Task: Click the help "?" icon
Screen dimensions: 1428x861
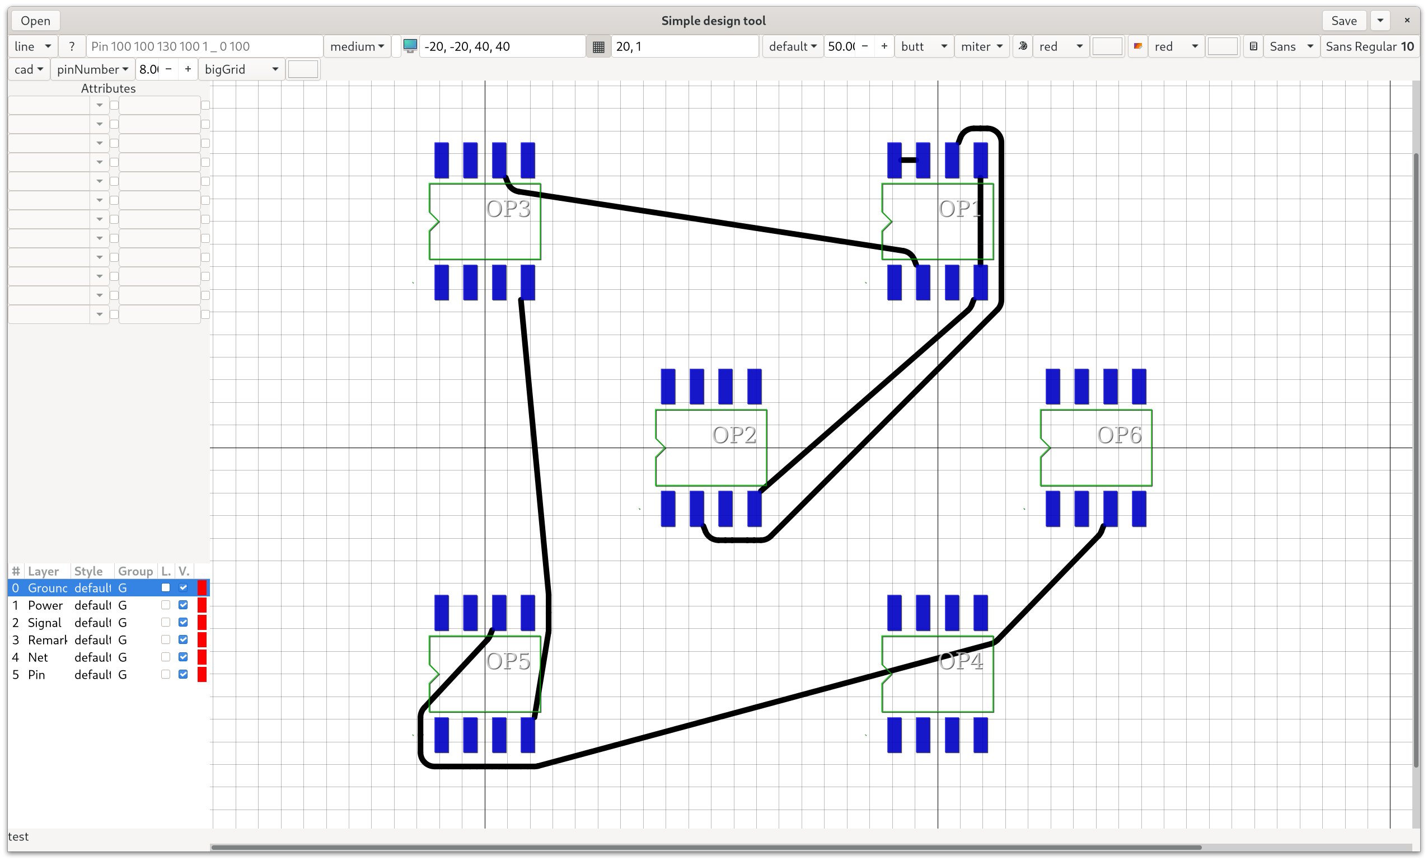Action: (x=72, y=46)
